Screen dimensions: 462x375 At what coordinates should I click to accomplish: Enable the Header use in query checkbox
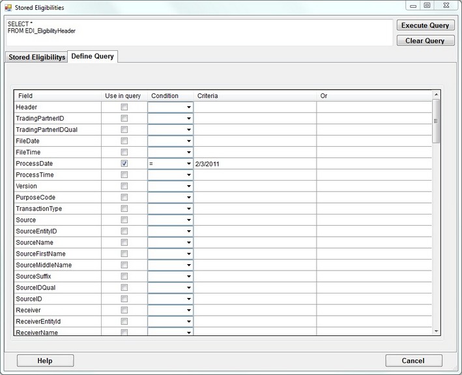[124, 107]
